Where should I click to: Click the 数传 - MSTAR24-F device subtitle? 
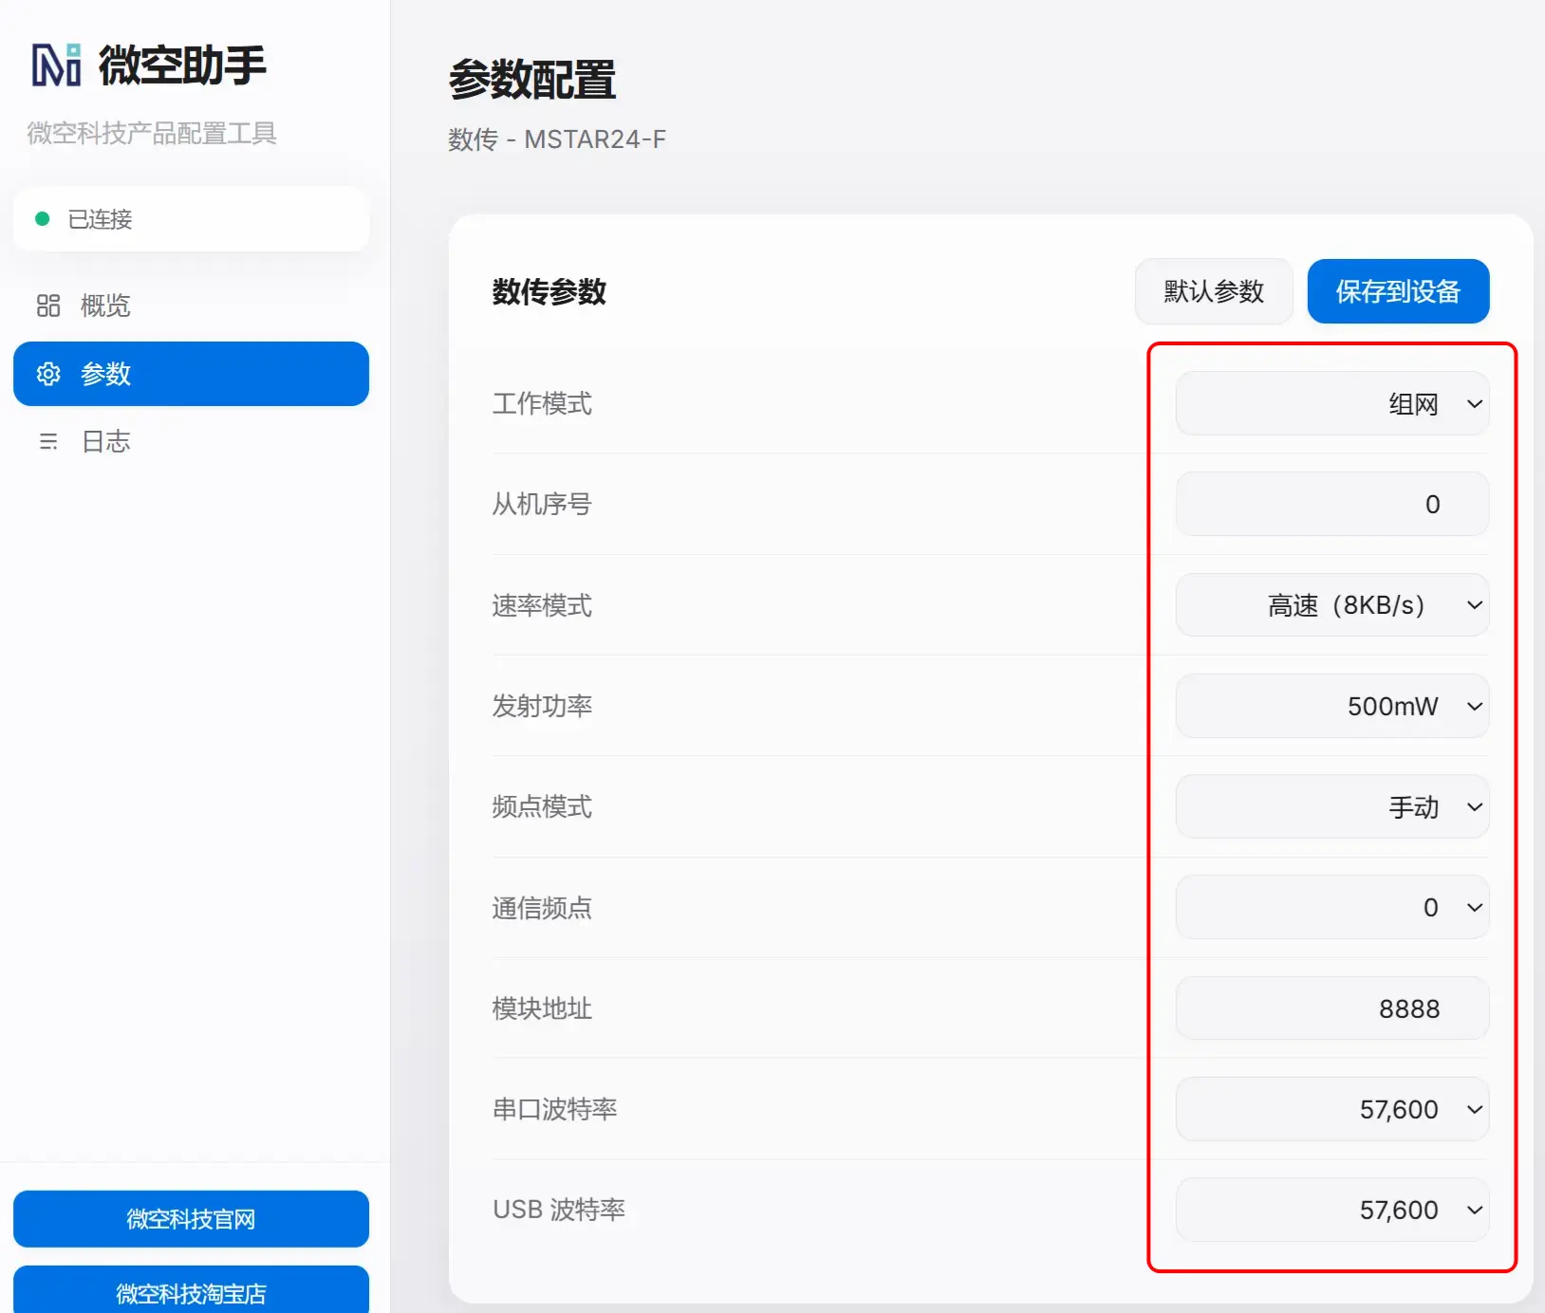[557, 139]
